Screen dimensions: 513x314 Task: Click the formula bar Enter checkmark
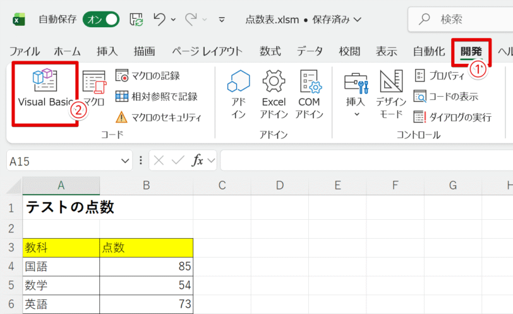coord(178,160)
